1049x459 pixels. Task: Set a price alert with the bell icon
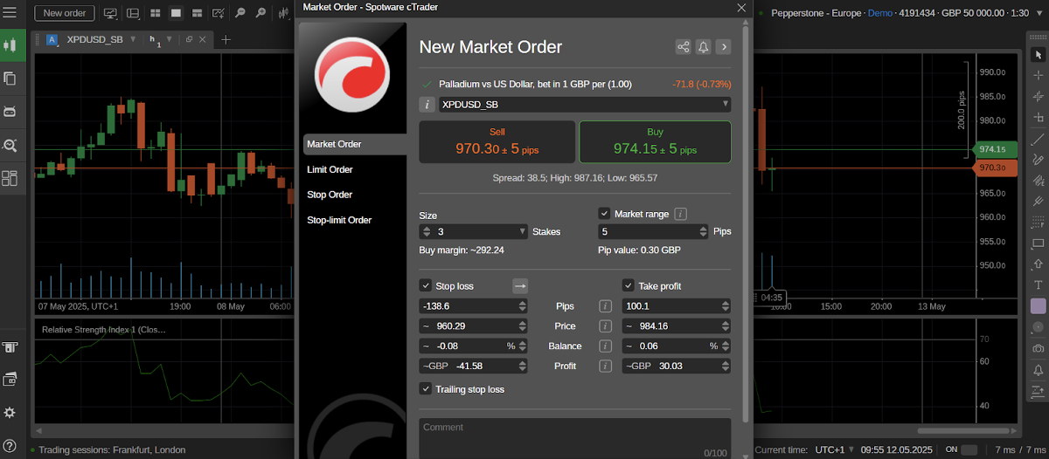703,47
